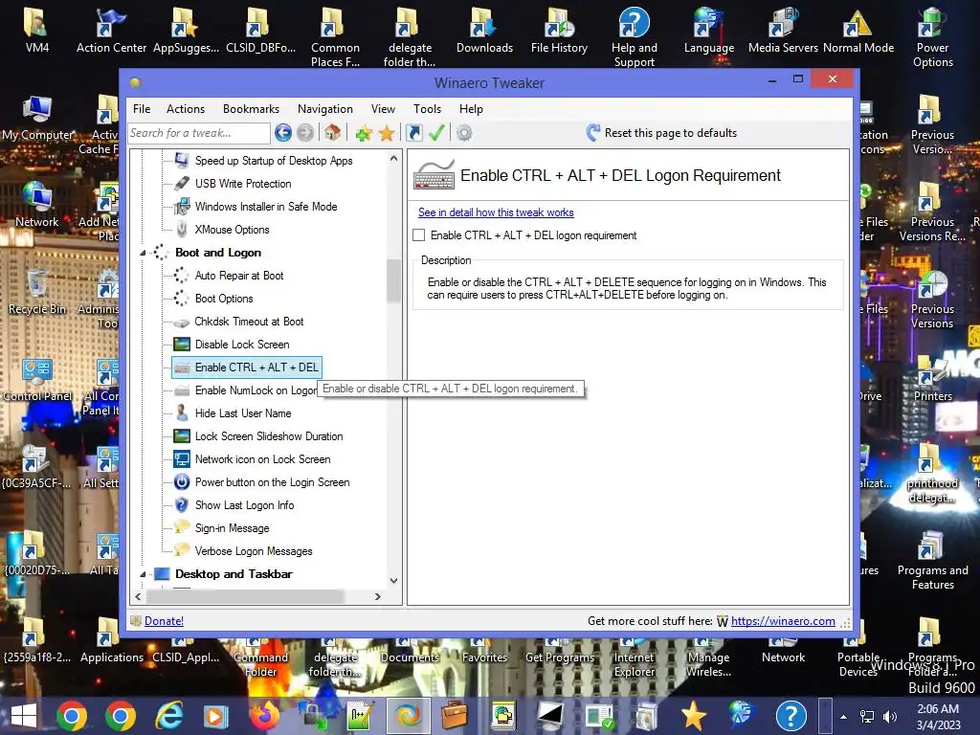The image size is (980, 735).
Task: Open Power Options desktop icon
Action: pos(932,37)
